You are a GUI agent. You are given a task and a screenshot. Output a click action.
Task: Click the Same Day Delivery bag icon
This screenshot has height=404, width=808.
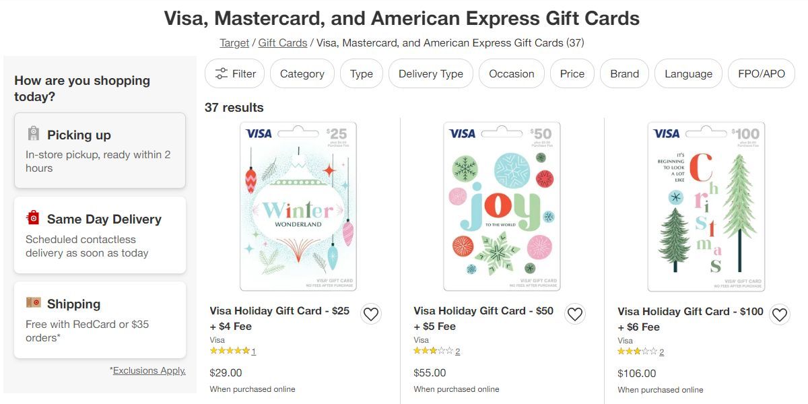pos(34,217)
